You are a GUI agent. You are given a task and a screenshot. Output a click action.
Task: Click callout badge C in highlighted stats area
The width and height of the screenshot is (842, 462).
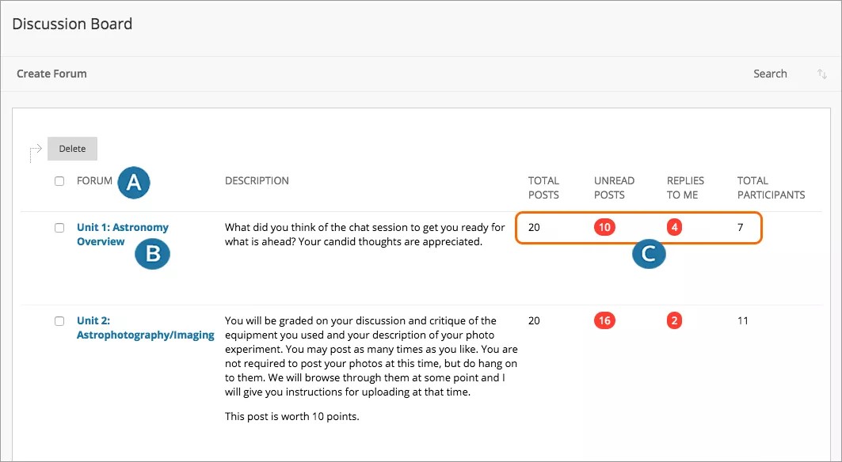point(649,255)
